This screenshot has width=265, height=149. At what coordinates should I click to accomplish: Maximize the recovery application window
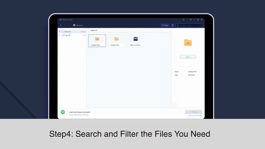tap(198, 20)
